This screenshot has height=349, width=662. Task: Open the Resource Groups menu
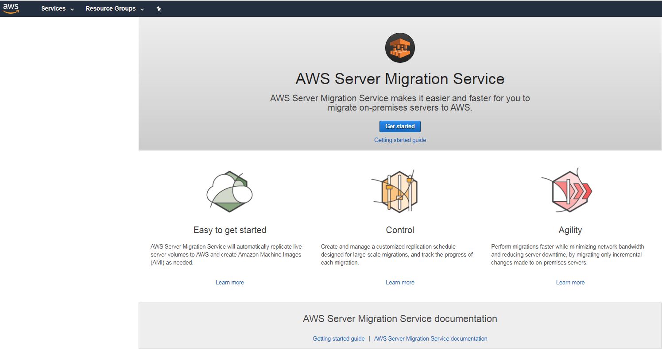pyautogui.click(x=110, y=8)
